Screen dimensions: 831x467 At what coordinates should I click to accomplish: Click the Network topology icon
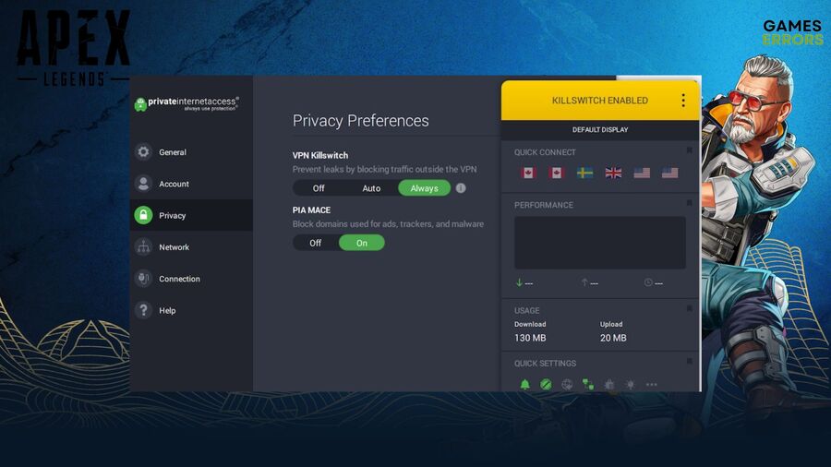143,246
